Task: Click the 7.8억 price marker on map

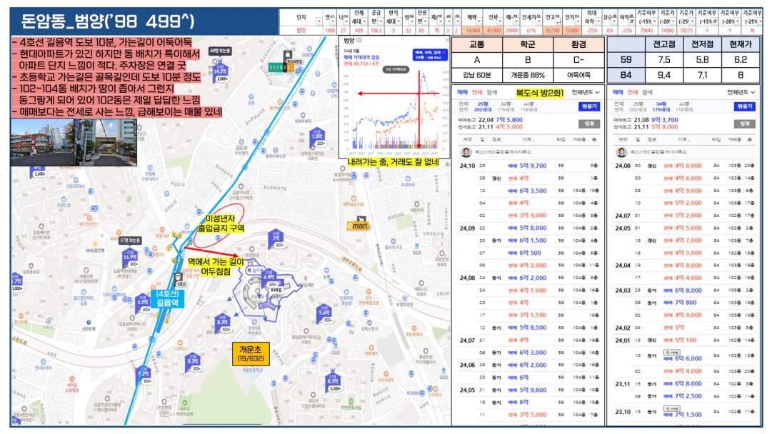Action: (318, 138)
